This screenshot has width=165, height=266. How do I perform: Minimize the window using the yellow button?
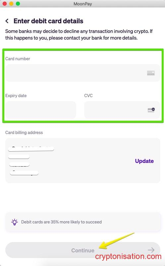(x=11, y=4)
